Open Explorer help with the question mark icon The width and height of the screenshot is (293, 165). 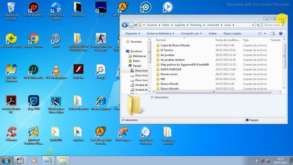click(281, 33)
